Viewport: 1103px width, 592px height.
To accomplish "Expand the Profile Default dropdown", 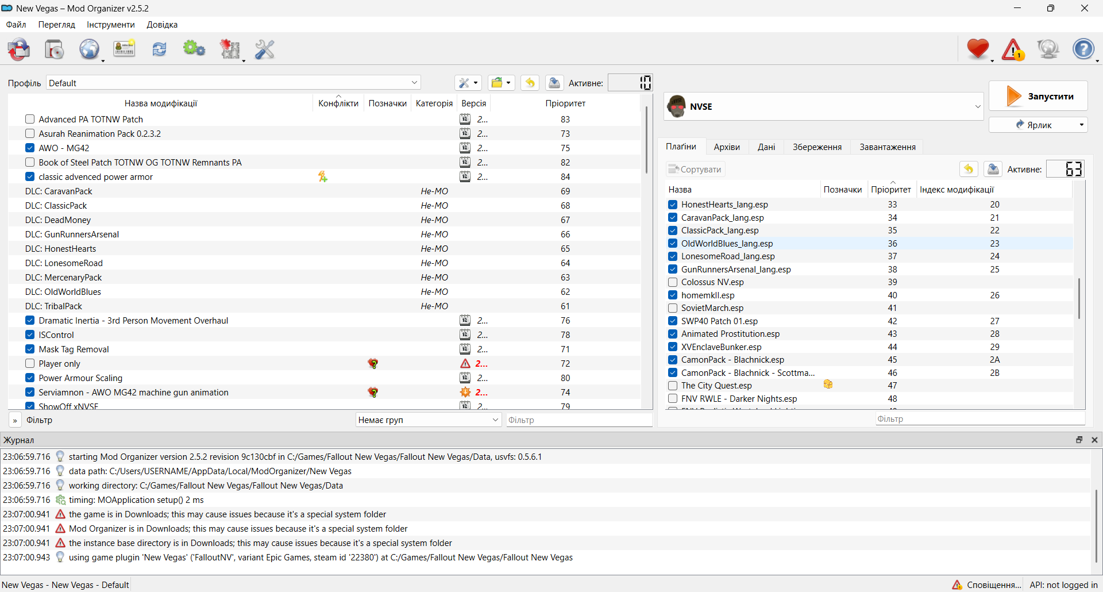I will click(x=233, y=83).
